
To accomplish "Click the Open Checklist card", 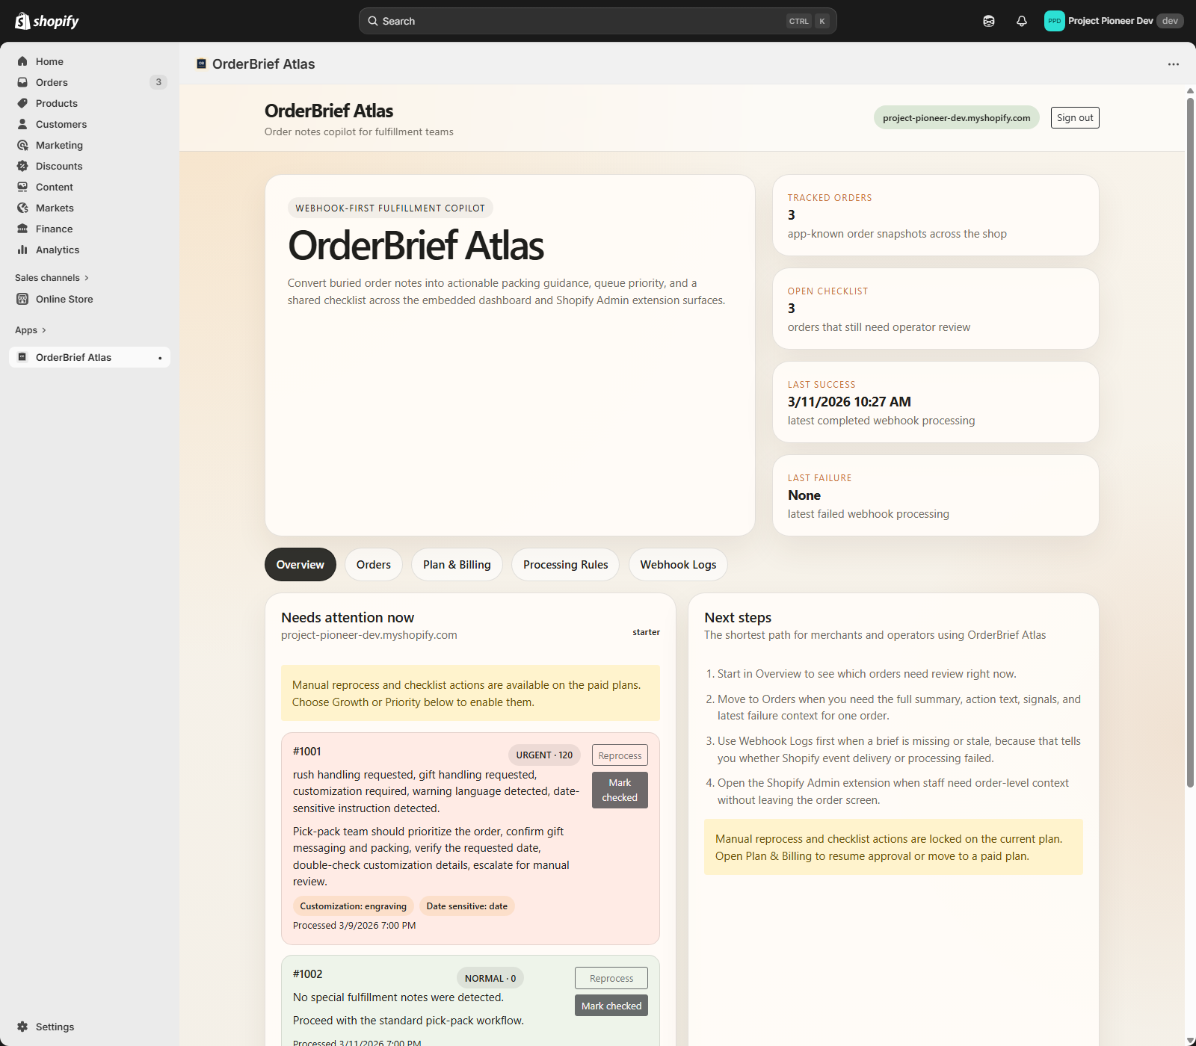I will click(x=935, y=309).
